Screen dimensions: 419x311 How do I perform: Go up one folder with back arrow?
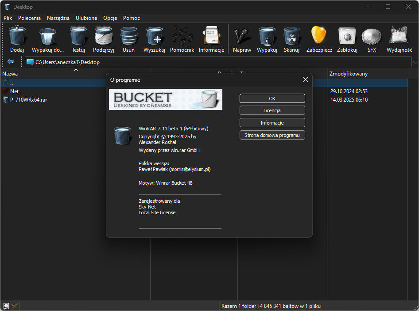point(11,62)
